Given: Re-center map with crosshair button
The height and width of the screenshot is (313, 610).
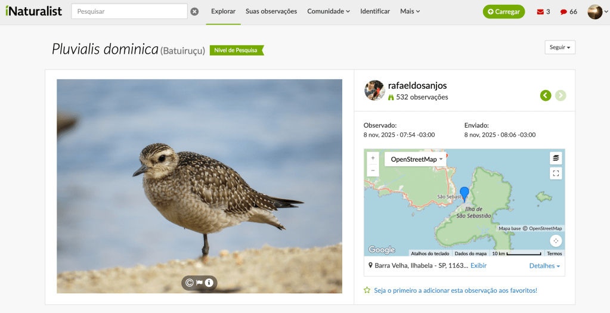Looking at the screenshot, I should [x=556, y=241].
